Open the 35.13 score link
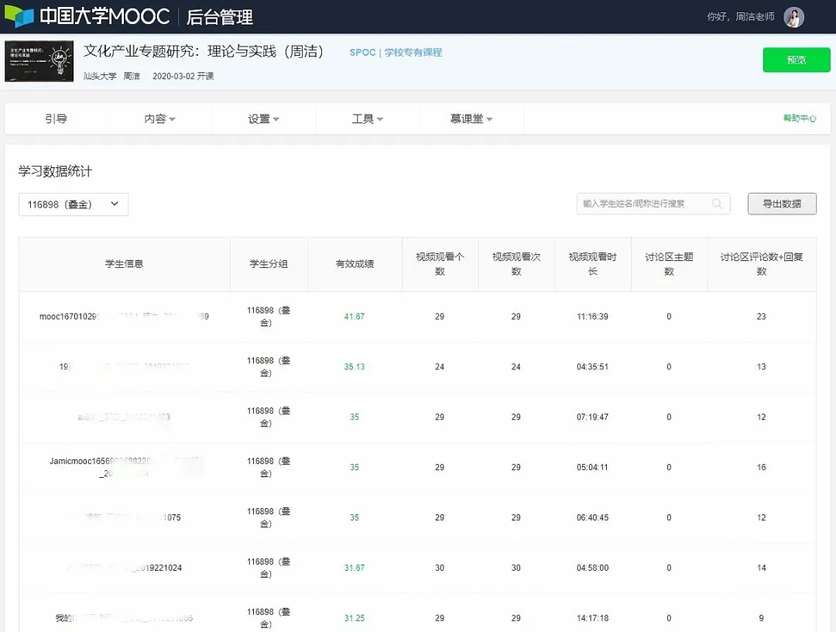This screenshot has height=632, width=836. [x=355, y=367]
